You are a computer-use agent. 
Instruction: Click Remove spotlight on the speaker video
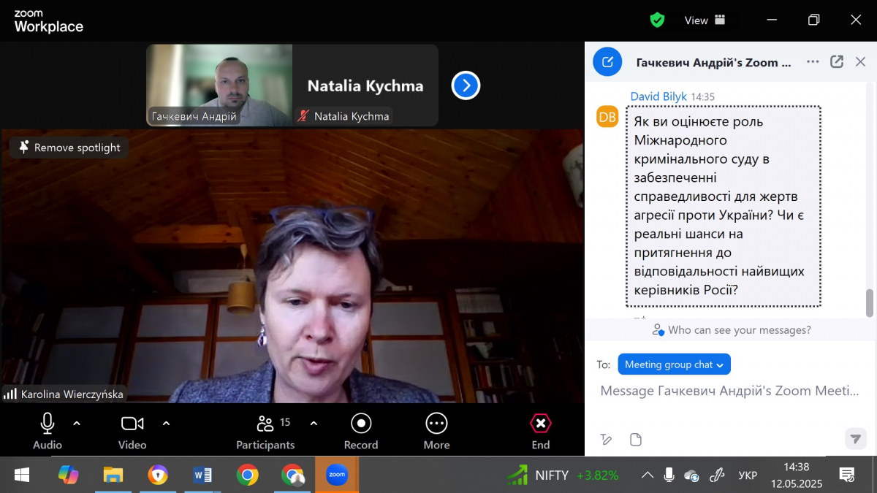pos(69,148)
